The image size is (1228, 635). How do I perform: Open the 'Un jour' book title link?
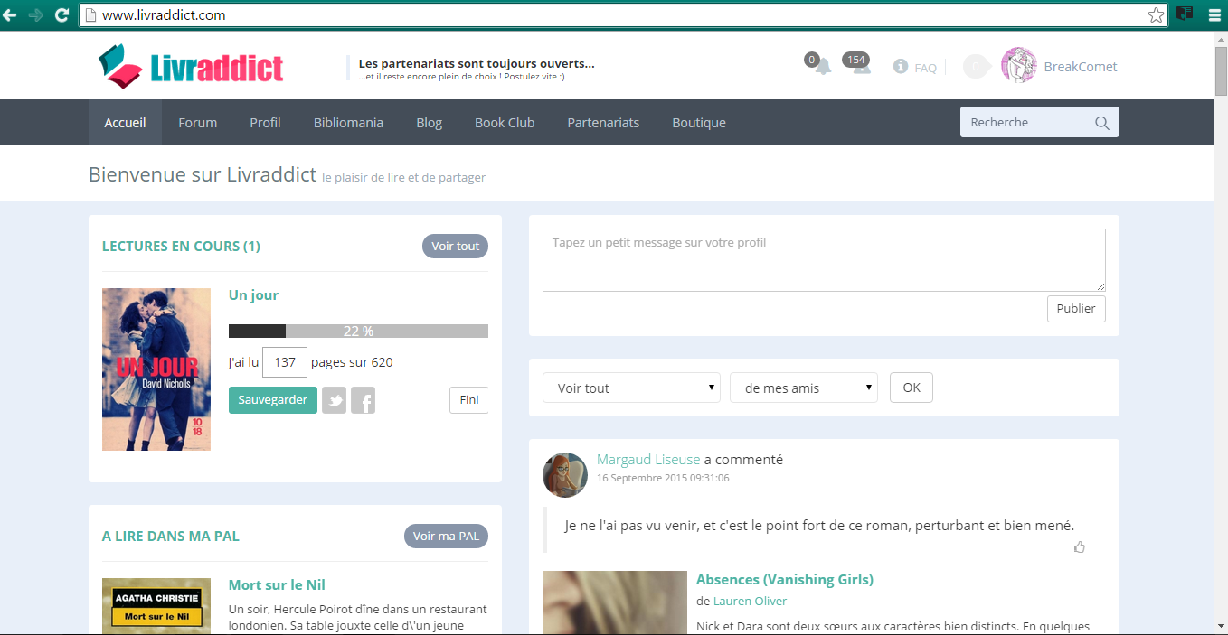point(253,295)
